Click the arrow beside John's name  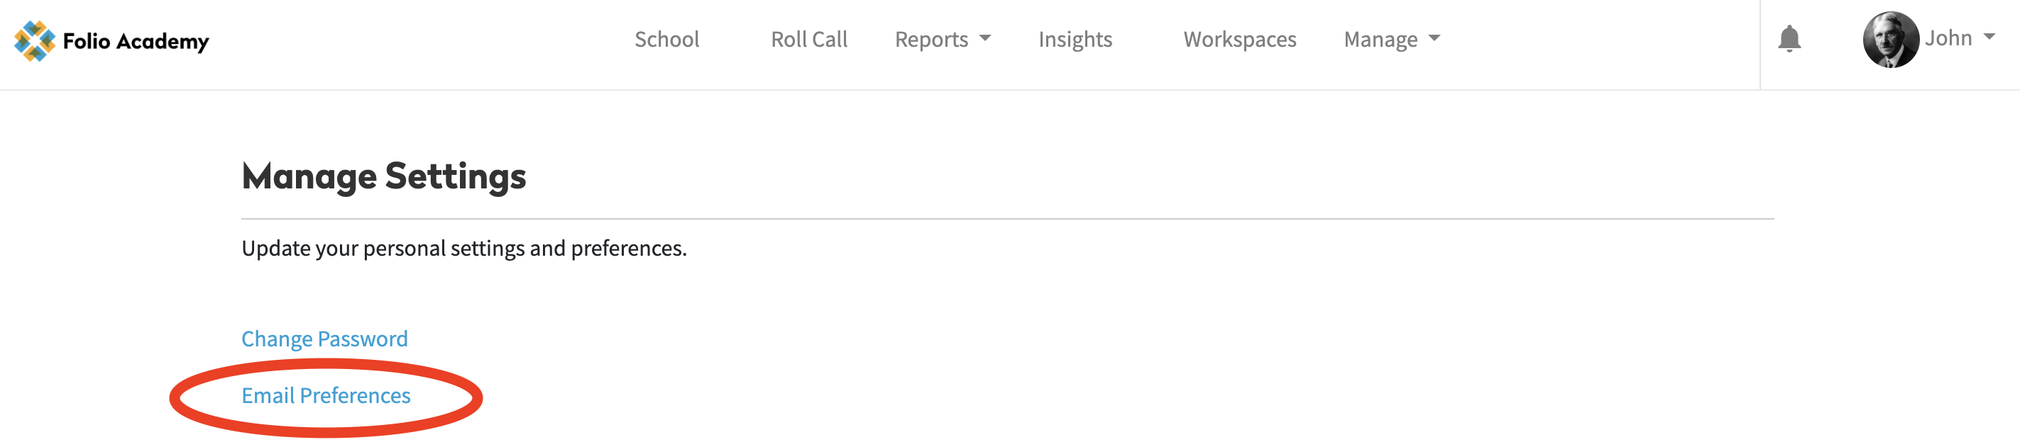pyautogui.click(x=1990, y=38)
